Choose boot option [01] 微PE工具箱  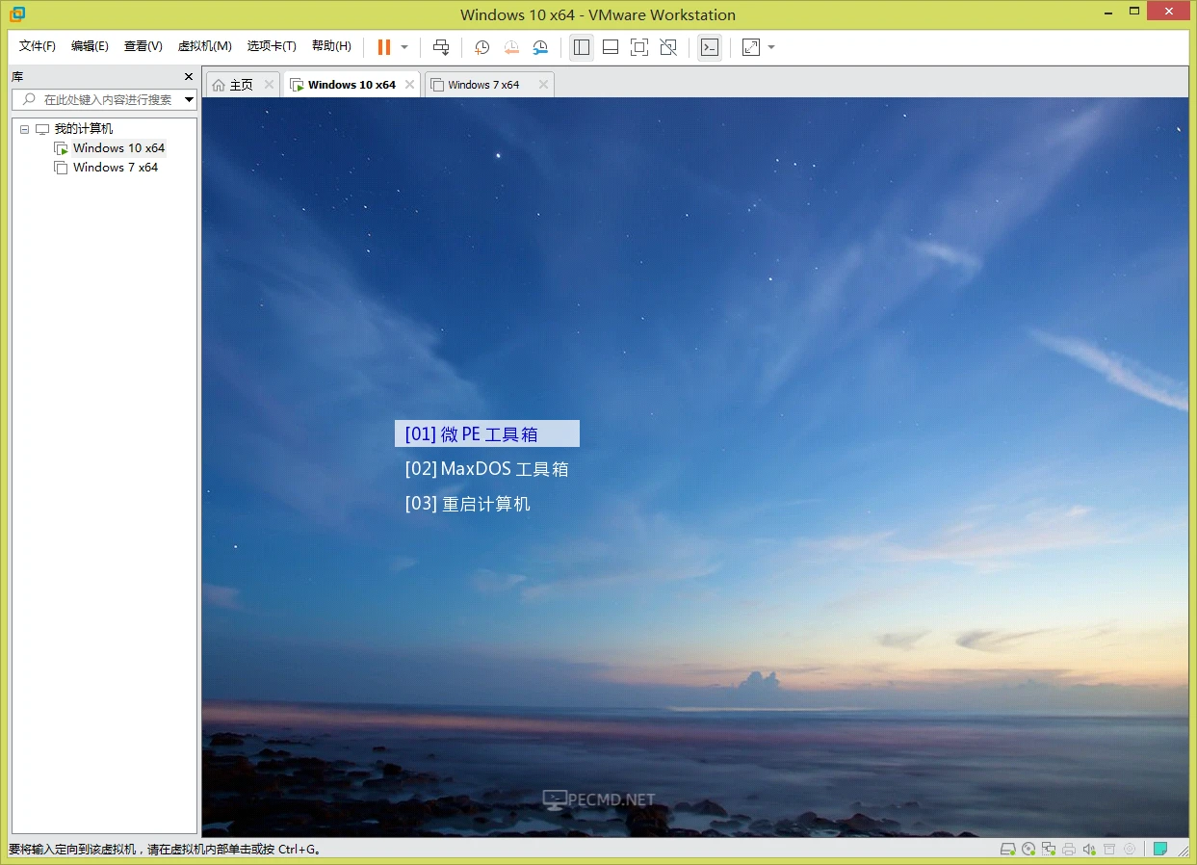[x=487, y=433]
